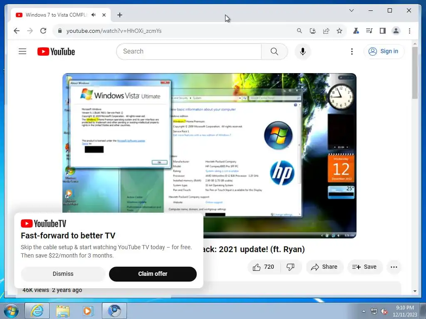Search with your voice microphone

click(303, 51)
